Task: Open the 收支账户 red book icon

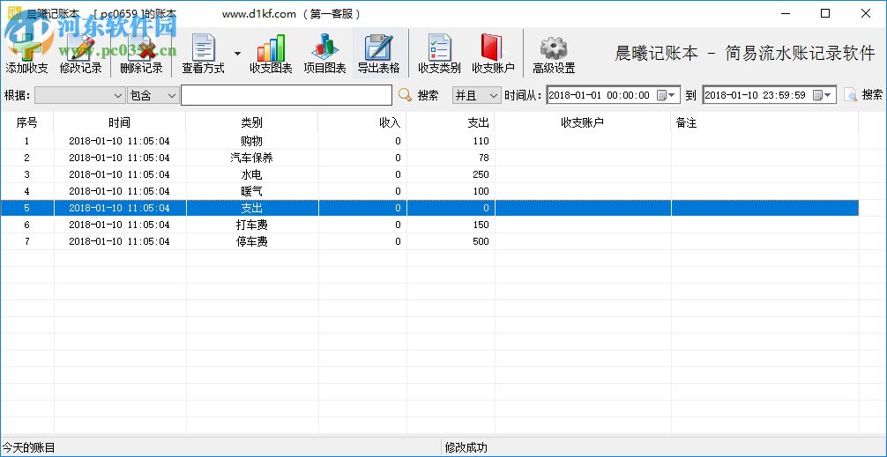Action: tap(493, 54)
